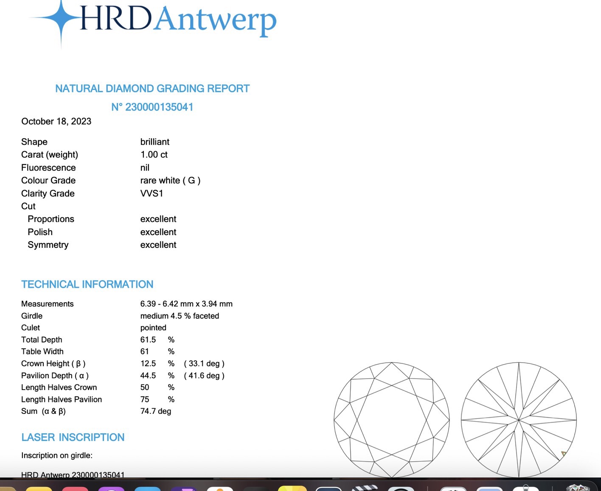Viewport: 601px width, 491px height.
Task: Click the Clarity Grade label
Action: coord(48,194)
